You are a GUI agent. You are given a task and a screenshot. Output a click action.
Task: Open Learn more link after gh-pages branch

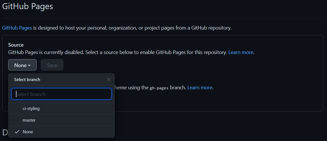pyautogui.click(x=200, y=88)
